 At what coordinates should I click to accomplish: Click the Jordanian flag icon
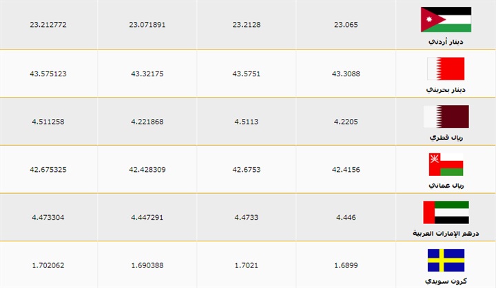pyautogui.click(x=446, y=19)
